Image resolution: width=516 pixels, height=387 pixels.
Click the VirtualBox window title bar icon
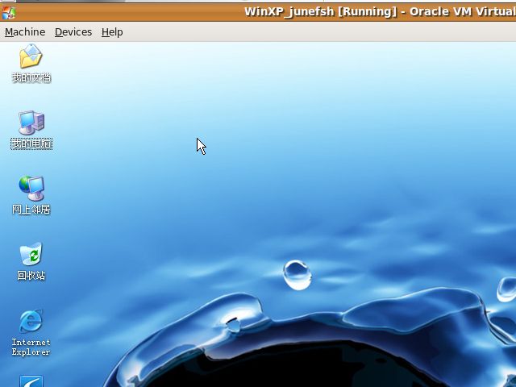8,12
